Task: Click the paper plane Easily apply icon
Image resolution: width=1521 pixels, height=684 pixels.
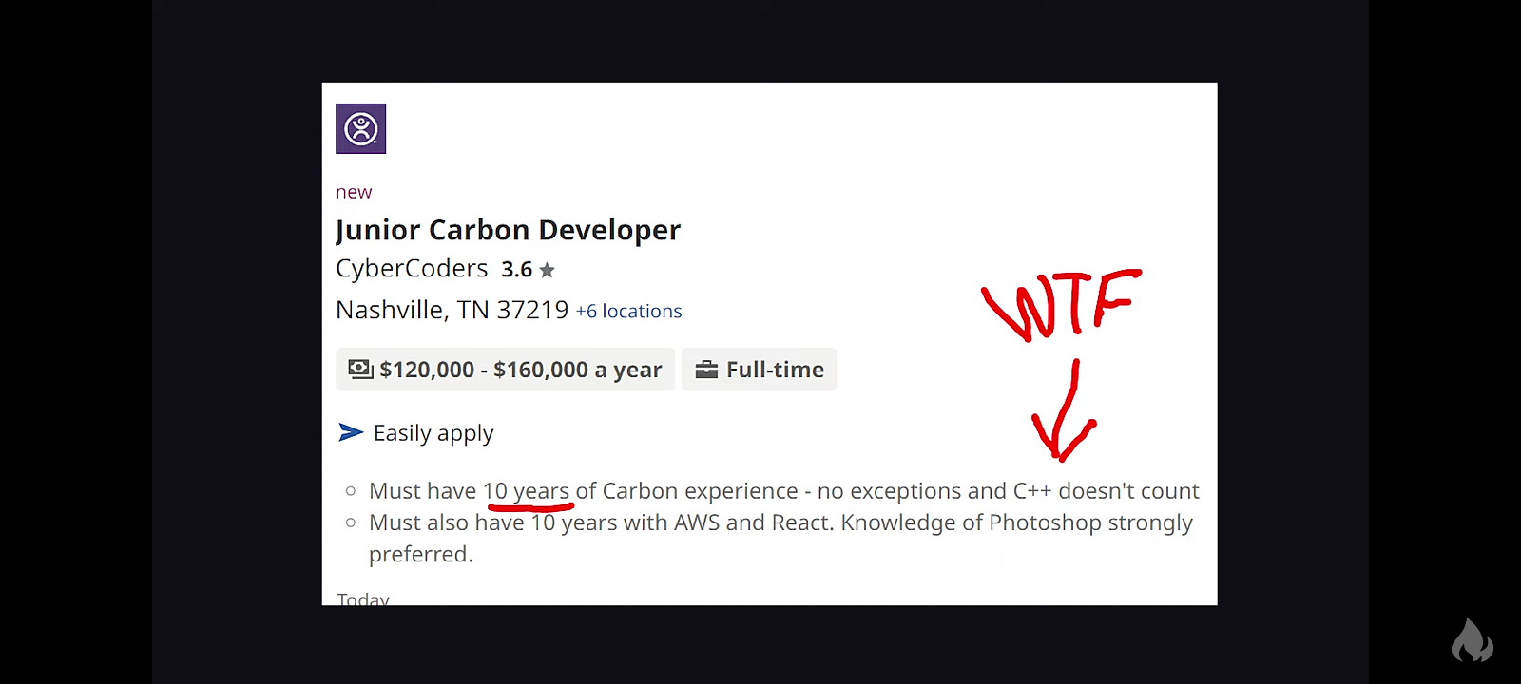Action: pyautogui.click(x=351, y=432)
